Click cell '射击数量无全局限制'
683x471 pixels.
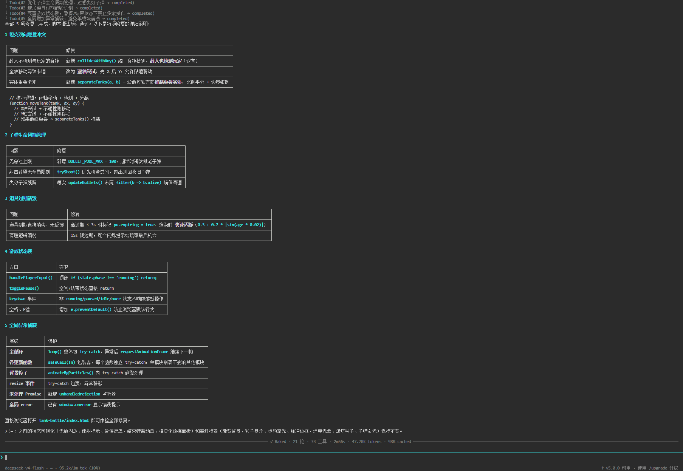(30, 172)
